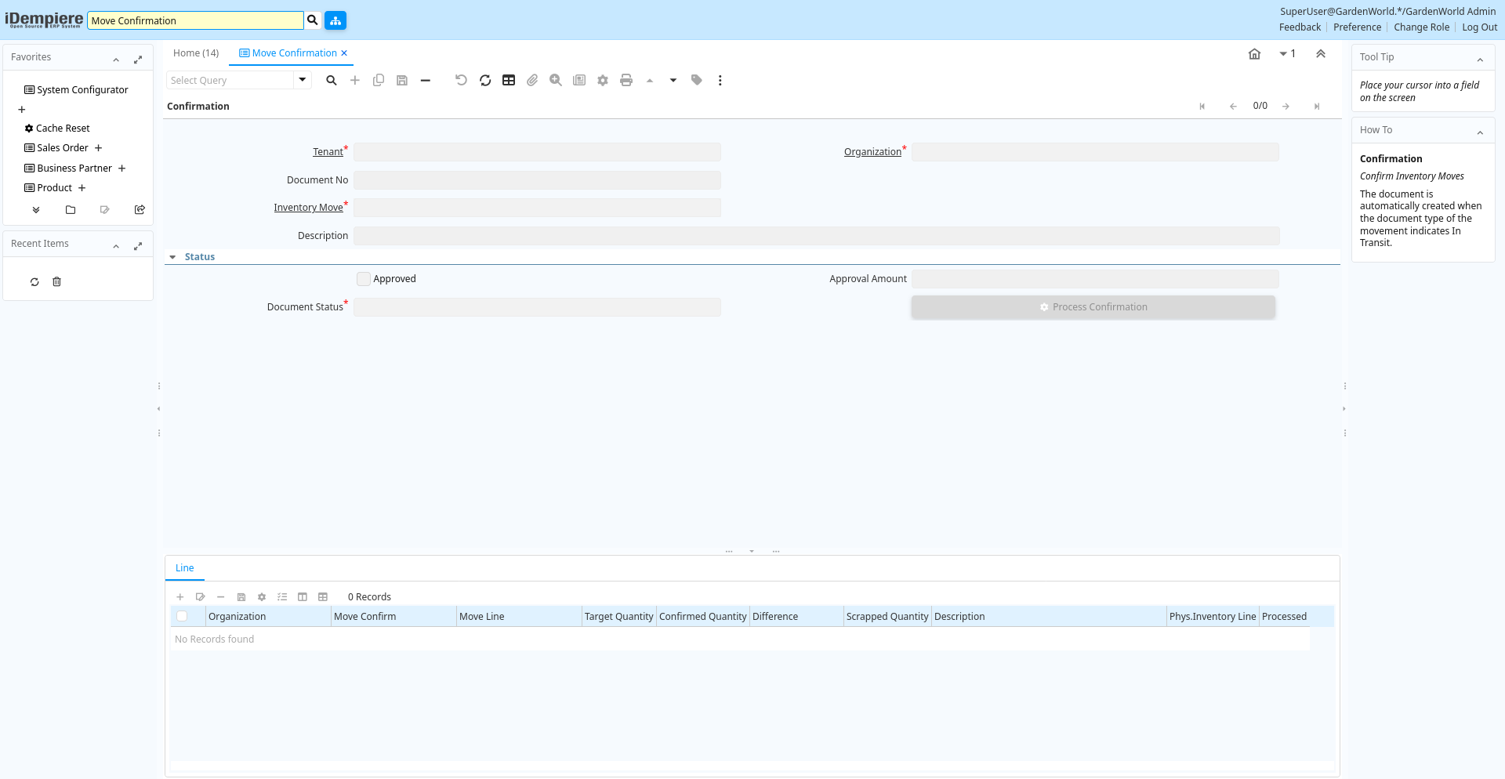The image size is (1505, 779).
Task: Click the Home icon at top right
Action: coord(1254,54)
